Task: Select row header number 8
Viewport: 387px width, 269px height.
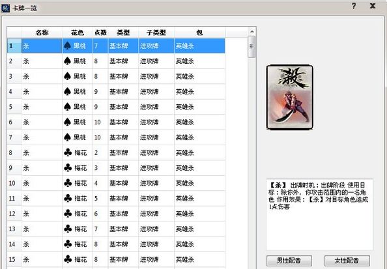Action: [14, 153]
